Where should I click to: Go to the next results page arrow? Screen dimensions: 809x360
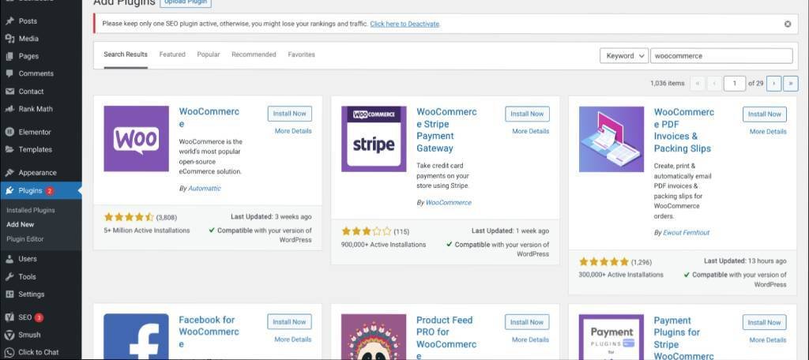(773, 83)
